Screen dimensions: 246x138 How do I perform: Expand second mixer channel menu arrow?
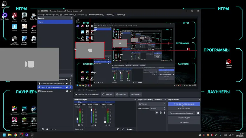click(x=100, y=104)
